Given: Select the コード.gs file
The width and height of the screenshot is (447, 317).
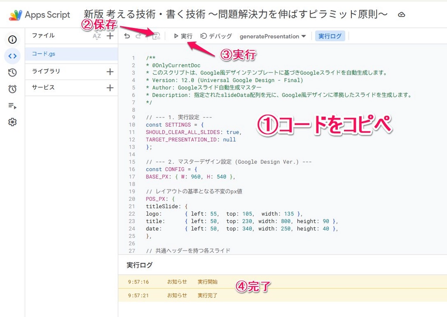Looking at the screenshot, I should point(71,54).
